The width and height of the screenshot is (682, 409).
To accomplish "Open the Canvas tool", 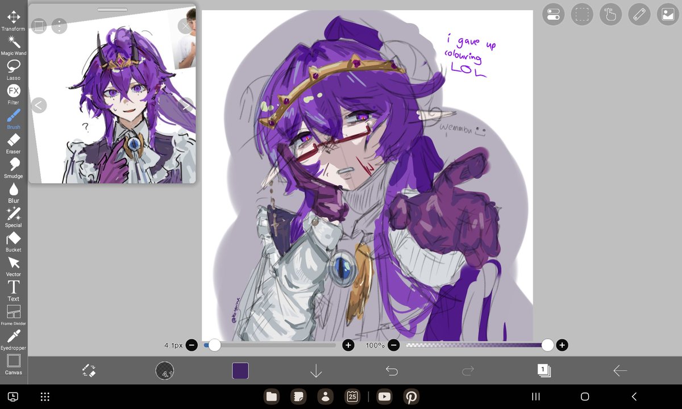I will click(x=14, y=364).
